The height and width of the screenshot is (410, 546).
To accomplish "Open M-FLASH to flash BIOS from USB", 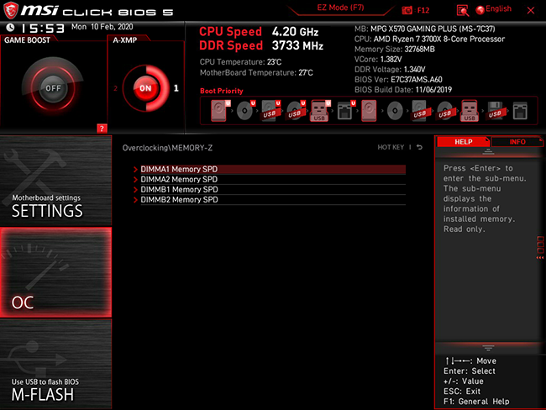I will (x=55, y=364).
